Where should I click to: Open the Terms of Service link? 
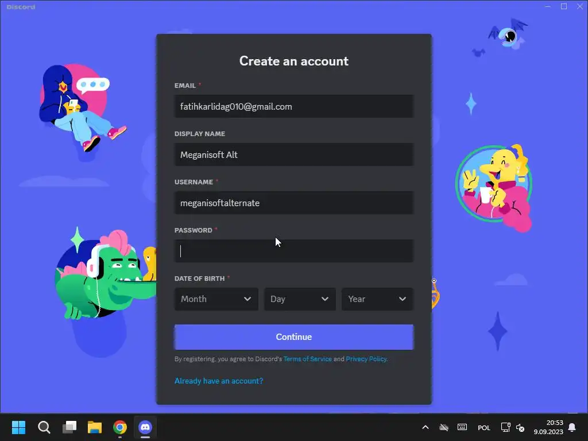(308, 359)
